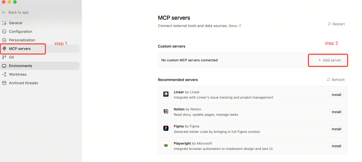Click the Notion app logo icon
Screen dimensions: 362x162
point(166,111)
